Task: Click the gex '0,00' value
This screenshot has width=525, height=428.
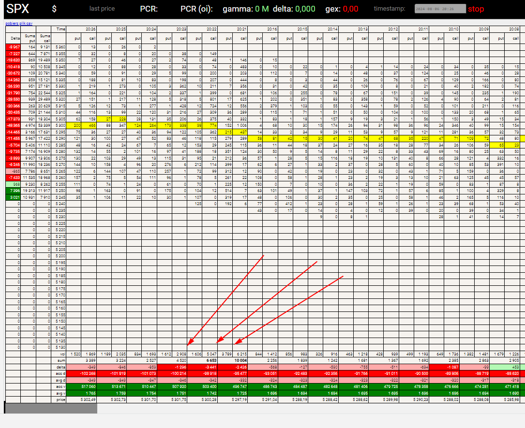Action: [350, 9]
